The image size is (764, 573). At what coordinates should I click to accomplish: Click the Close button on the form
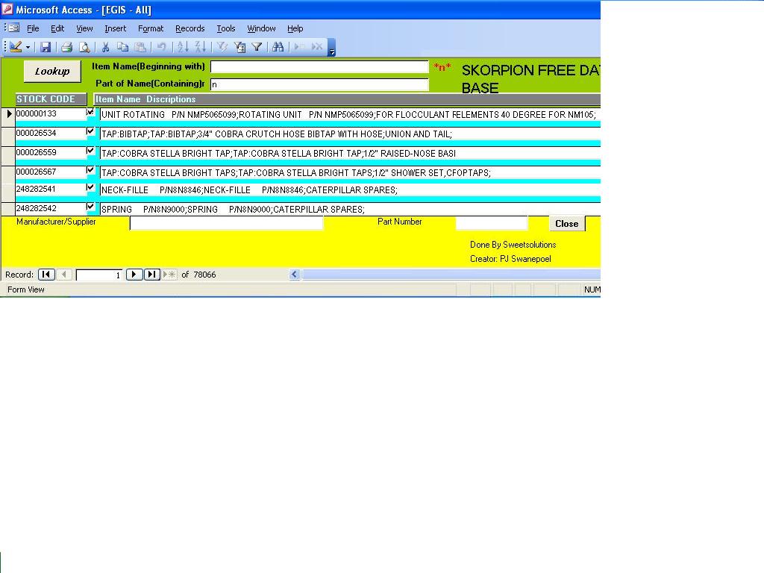click(x=567, y=224)
